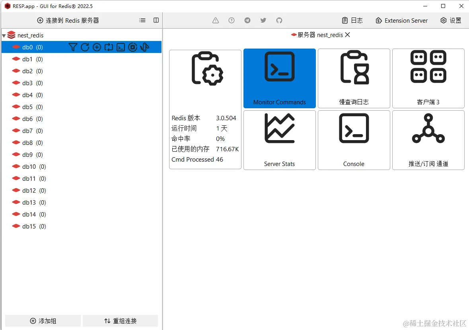Maximize the RESP.app window
This screenshot has height=330, width=469.
443,6
